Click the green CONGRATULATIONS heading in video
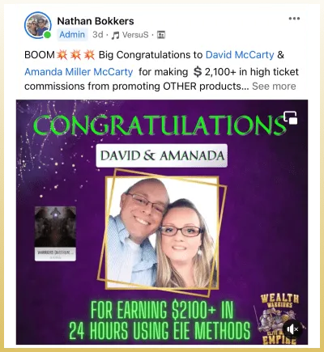 pyautogui.click(x=160, y=125)
